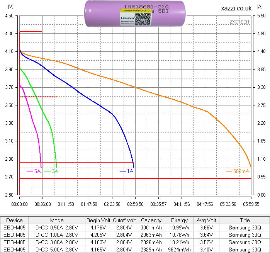
Task: Select the 2829mAh capacity cell
Action: [x=151, y=250]
